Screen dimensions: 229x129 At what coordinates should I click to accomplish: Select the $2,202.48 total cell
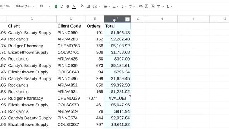(x=117, y=39)
